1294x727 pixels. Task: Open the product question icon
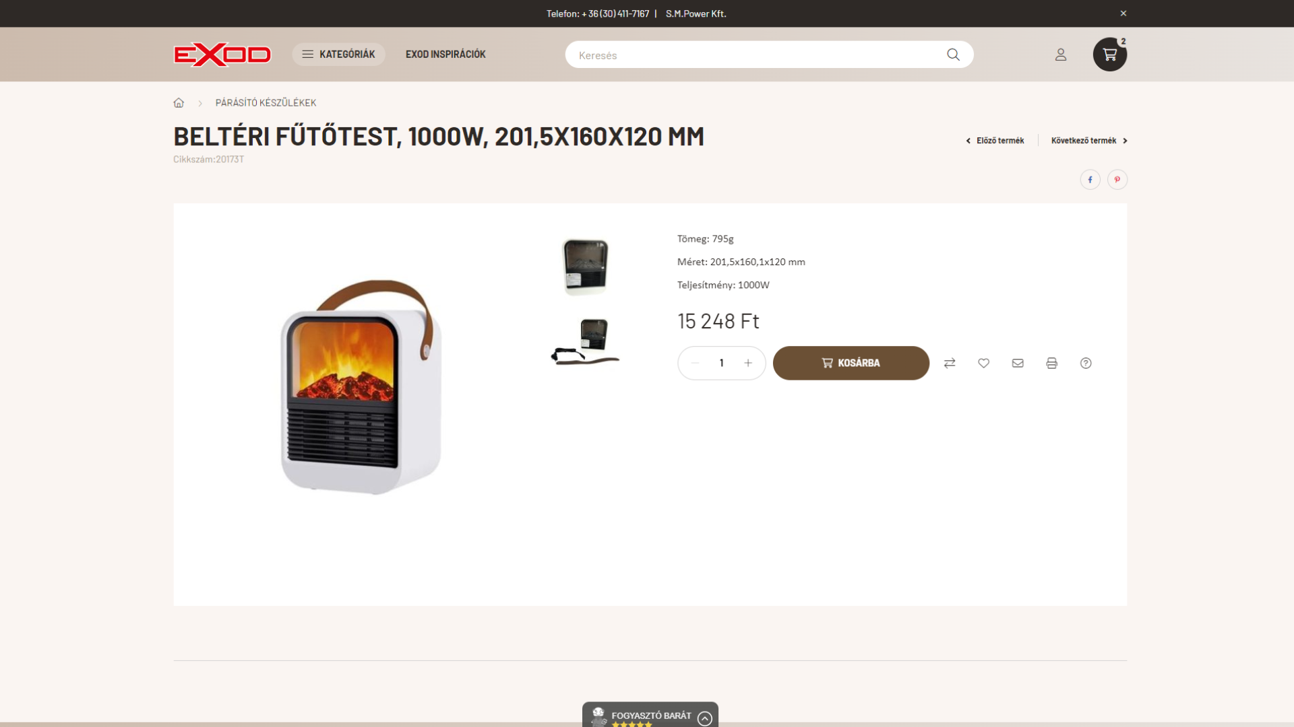point(1086,363)
